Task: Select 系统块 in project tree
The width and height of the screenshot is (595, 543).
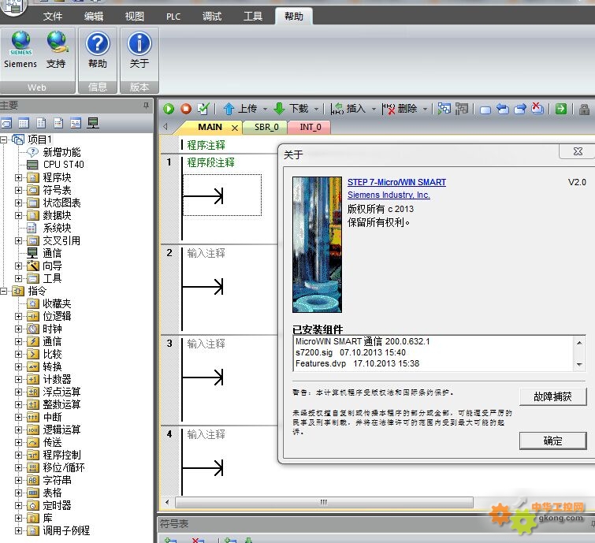Action: tap(57, 228)
